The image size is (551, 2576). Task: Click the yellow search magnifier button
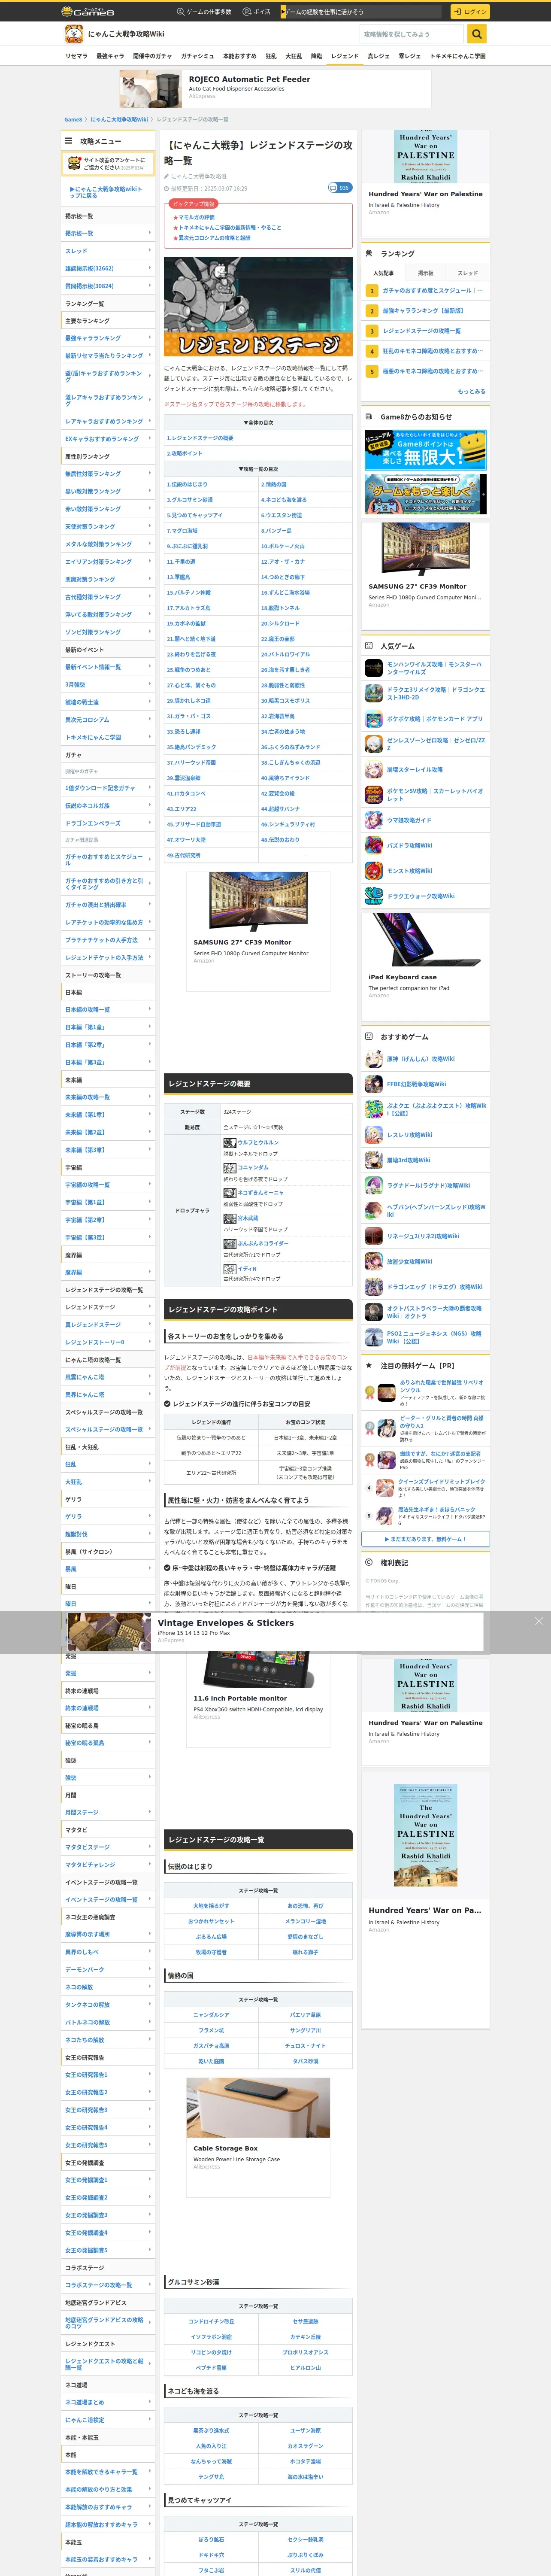point(478,34)
